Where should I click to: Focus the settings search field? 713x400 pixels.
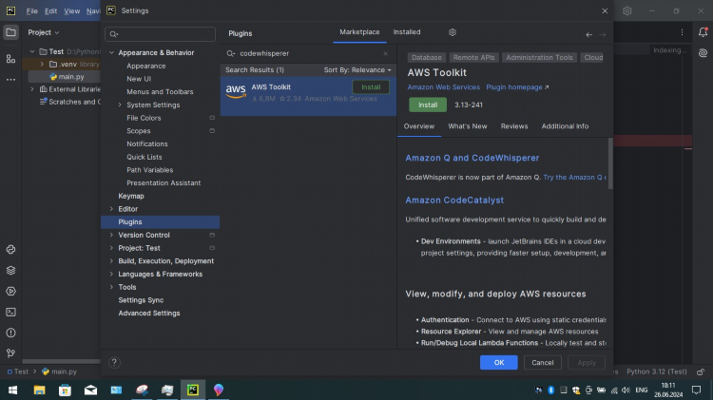point(160,34)
